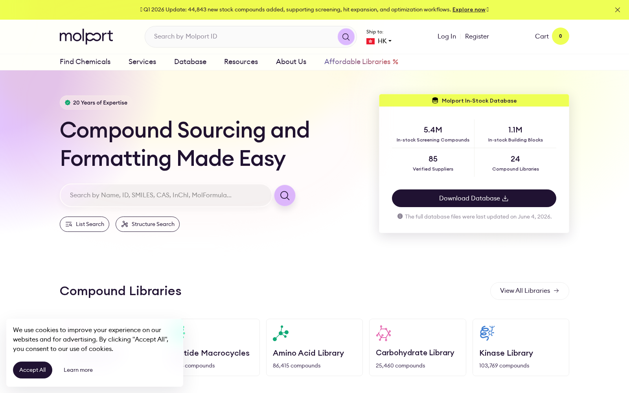Dismiss the Q1 2026 announcement banner

tap(618, 10)
